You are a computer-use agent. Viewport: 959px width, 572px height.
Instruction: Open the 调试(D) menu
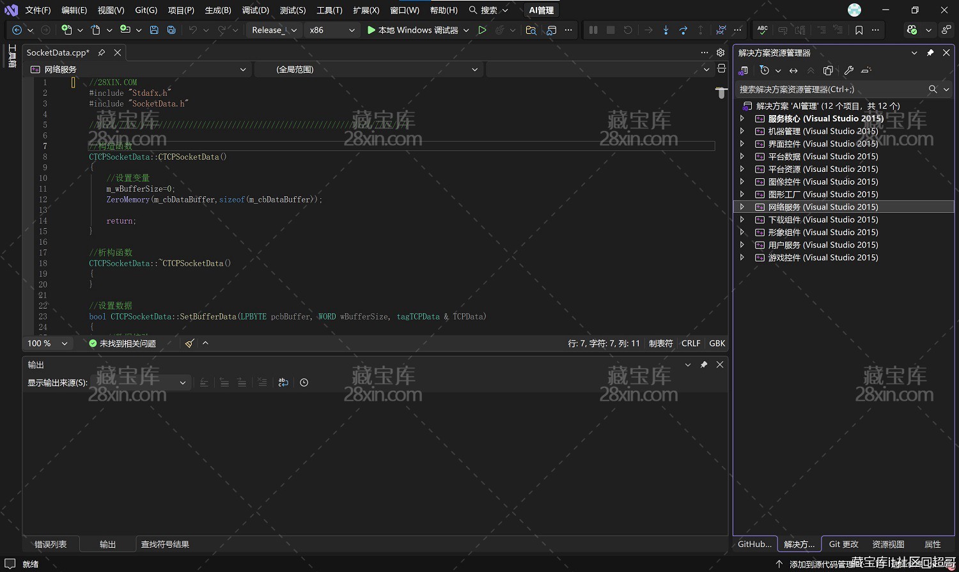[x=254, y=10]
